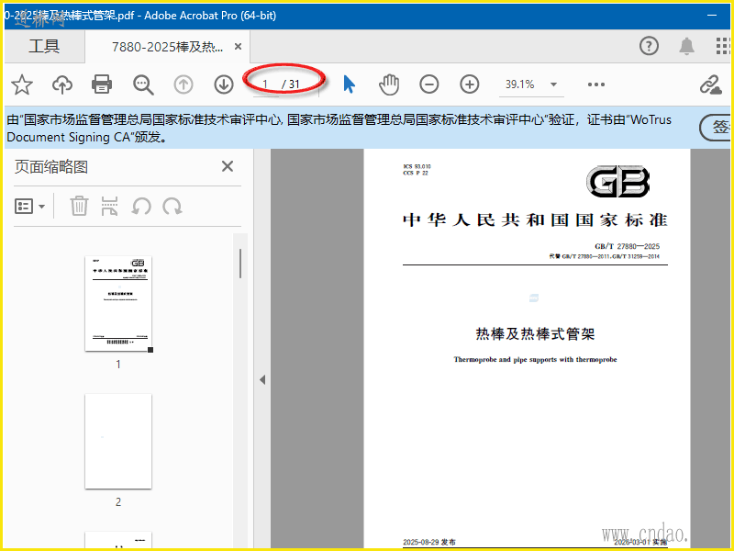Click standard number GB/T 27880—2025 text

tap(627, 246)
